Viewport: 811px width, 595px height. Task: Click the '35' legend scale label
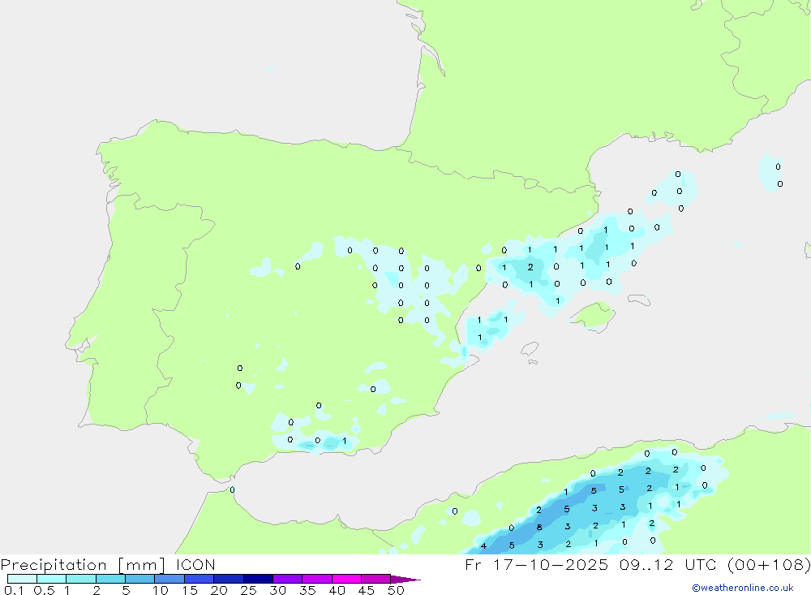point(307,590)
